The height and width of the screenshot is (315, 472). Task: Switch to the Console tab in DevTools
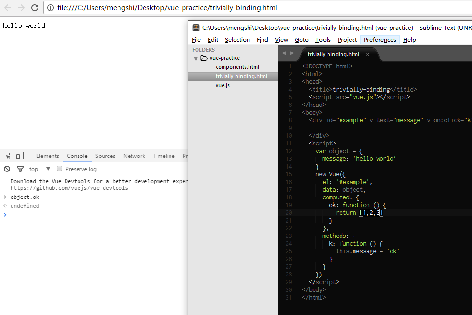pyautogui.click(x=77, y=156)
